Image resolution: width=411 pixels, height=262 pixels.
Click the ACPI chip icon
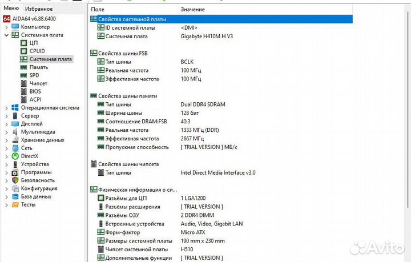(x=23, y=99)
